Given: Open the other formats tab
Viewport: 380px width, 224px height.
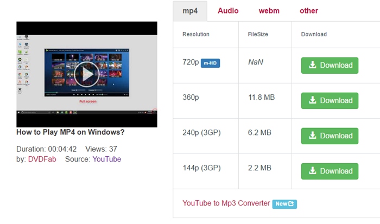Looking at the screenshot, I should pos(309,11).
